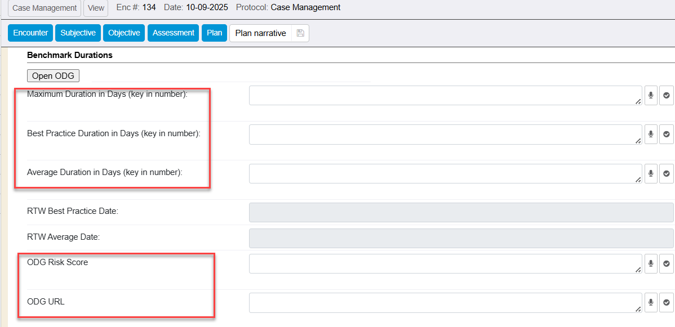Image resolution: width=675 pixels, height=327 pixels.
Task: Click checkmark icon beside ODG Risk Score
Action: point(667,263)
